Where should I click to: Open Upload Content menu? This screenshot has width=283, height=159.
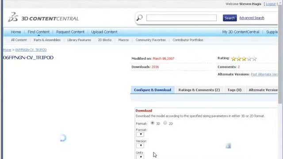point(104,32)
